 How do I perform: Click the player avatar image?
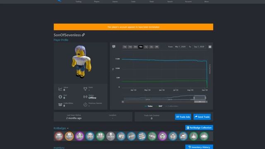pos(81,62)
